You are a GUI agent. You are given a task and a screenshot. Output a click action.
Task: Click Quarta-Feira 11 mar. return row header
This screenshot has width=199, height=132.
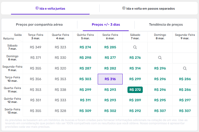(12, 90)
